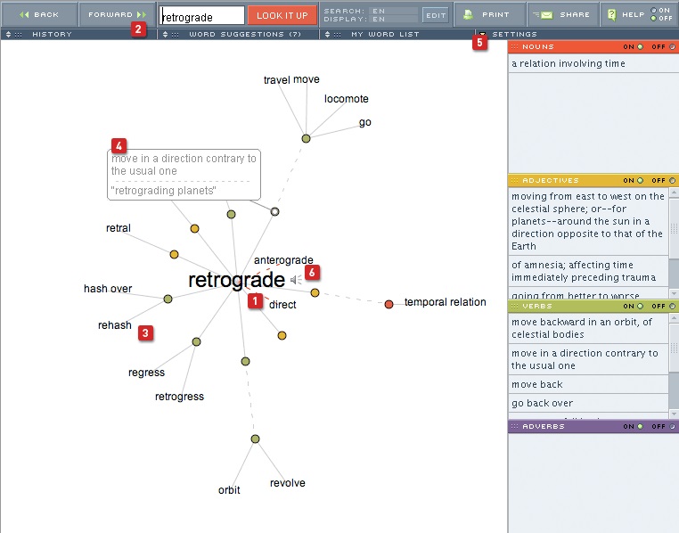Viewport: 679px width, 533px height.
Task: Click the Edit language button
Action: click(436, 15)
